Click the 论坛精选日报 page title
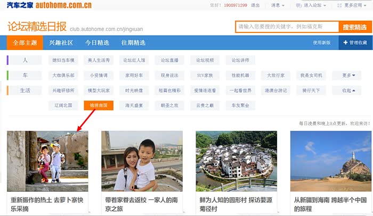This screenshot has height=216, width=373. 37,27
